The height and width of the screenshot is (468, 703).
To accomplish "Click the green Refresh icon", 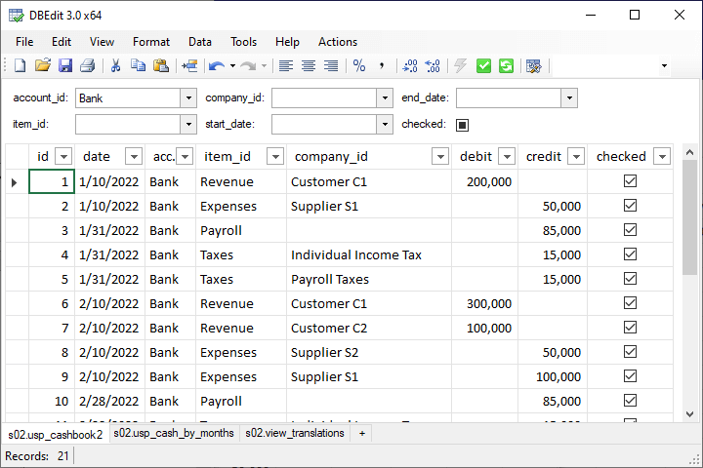I will [x=506, y=66].
